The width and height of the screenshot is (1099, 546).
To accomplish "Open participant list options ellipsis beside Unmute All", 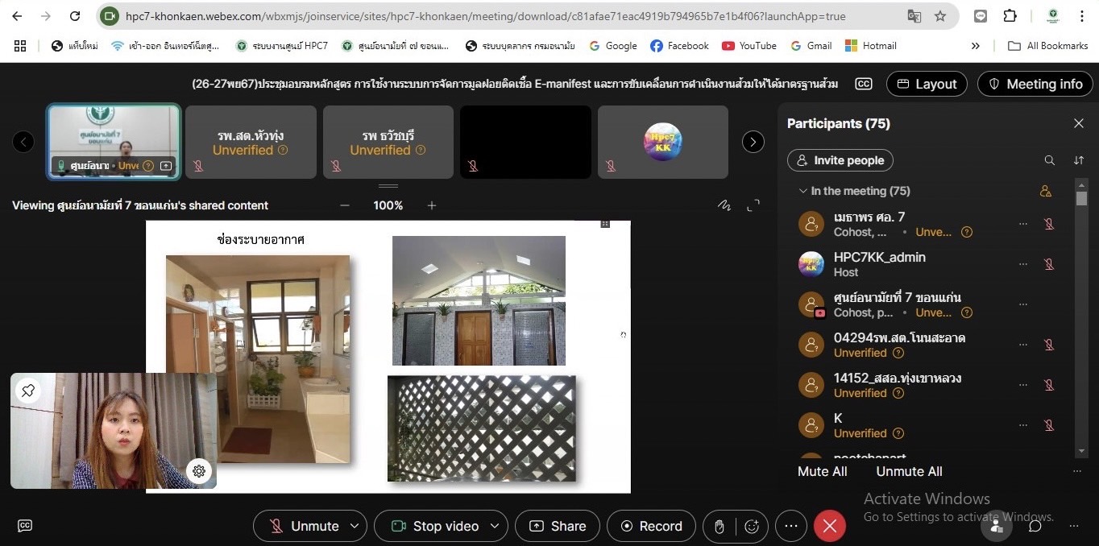I will [x=1077, y=471].
